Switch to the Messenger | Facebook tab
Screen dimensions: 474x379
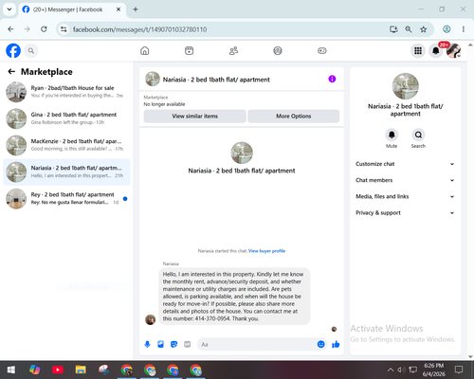click(x=72, y=9)
